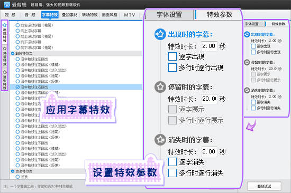
Task: Select 沿中轴线往下翻出（淡入淡出） effect
Action: point(41,154)
